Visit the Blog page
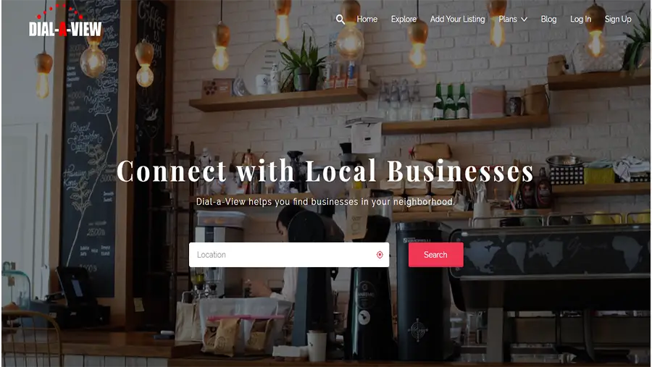 pyautogui.click(x=548, y=19)
